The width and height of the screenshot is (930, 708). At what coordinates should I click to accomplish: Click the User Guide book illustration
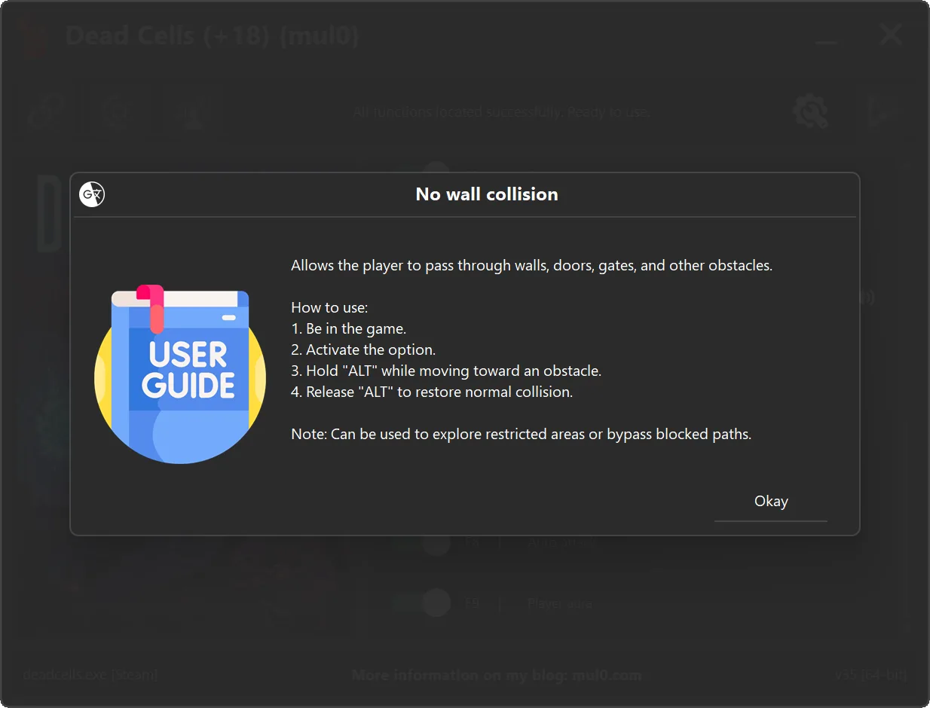(180, 374)
